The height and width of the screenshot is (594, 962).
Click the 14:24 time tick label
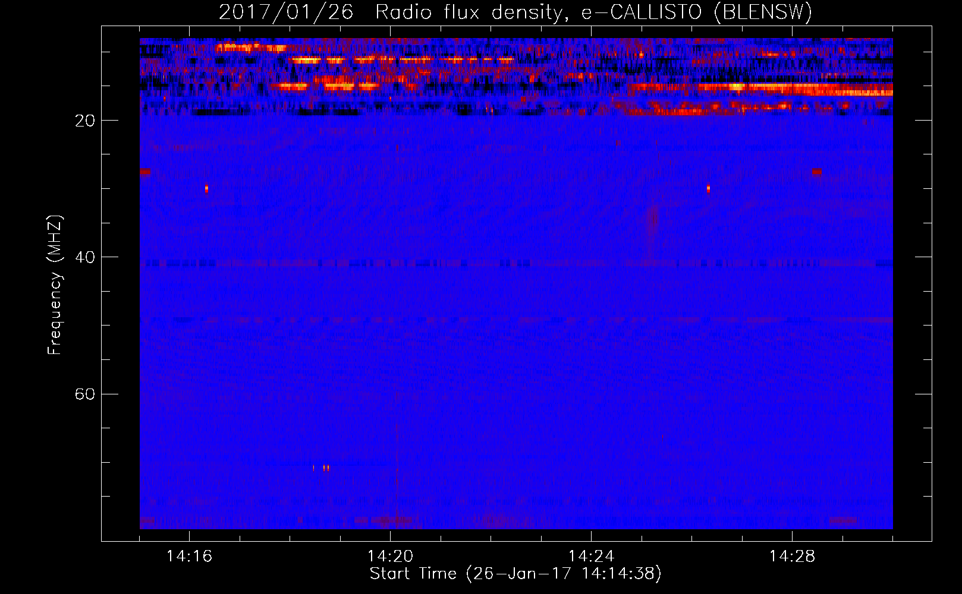click(x=591, y=557)
